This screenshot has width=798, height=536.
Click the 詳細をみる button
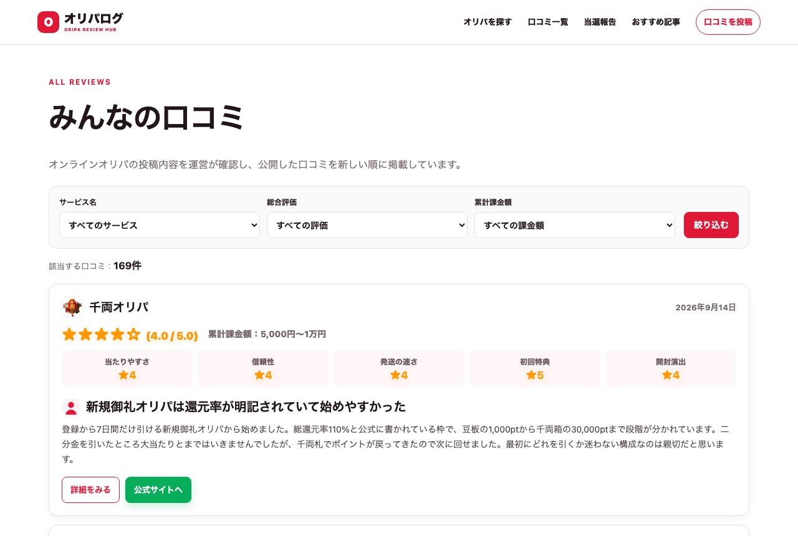coord(90,490)
